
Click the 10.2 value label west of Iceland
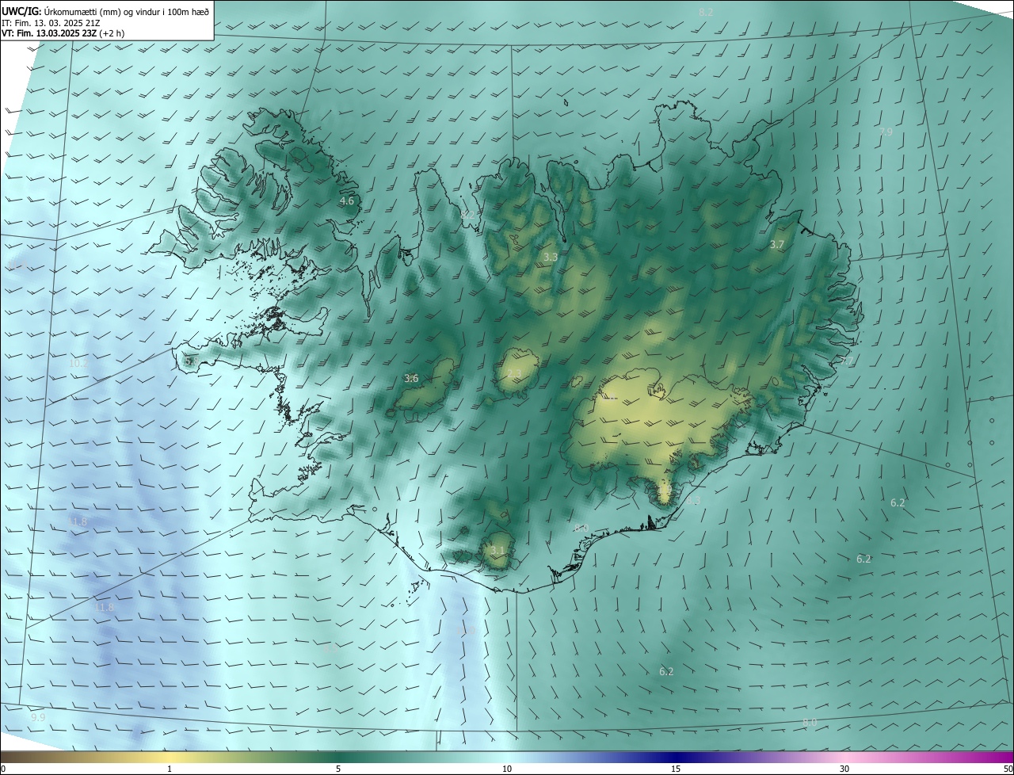(78, 363)
